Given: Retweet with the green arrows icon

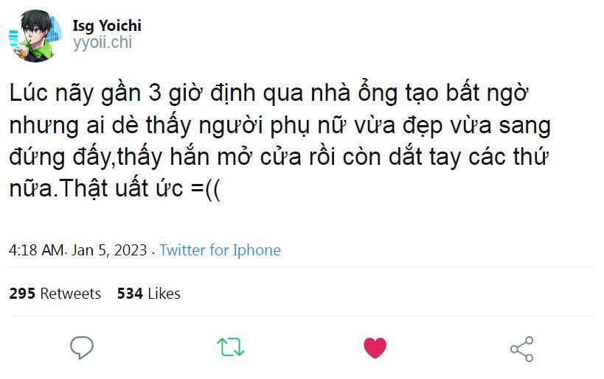Looking at the screenshot, I should (231, 347).
